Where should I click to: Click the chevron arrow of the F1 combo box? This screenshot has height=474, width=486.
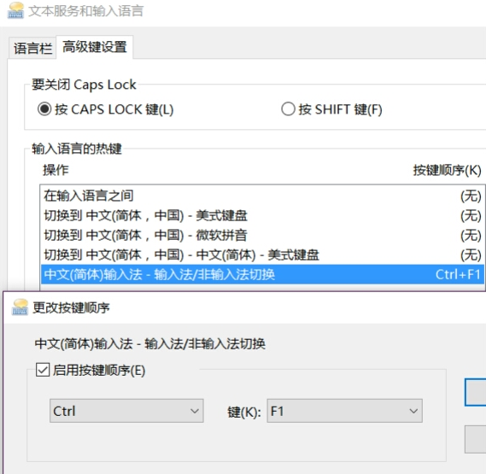[x=413, y=411]
